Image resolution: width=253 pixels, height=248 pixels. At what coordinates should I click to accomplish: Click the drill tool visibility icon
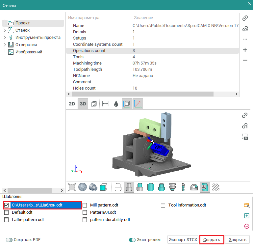183,187
